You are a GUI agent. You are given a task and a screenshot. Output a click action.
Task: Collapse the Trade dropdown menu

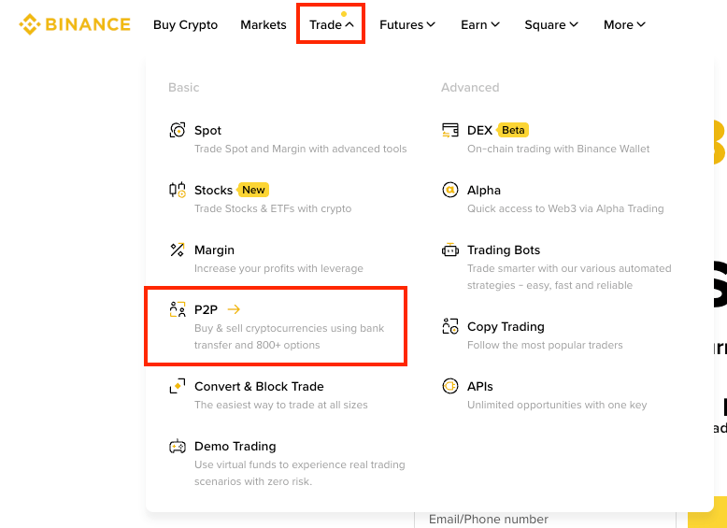click(332, 24)
